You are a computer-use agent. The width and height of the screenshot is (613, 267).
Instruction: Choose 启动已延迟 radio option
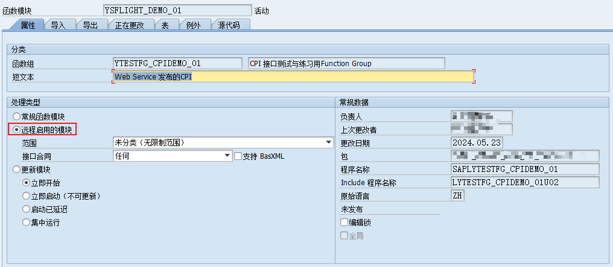(26, 209)
